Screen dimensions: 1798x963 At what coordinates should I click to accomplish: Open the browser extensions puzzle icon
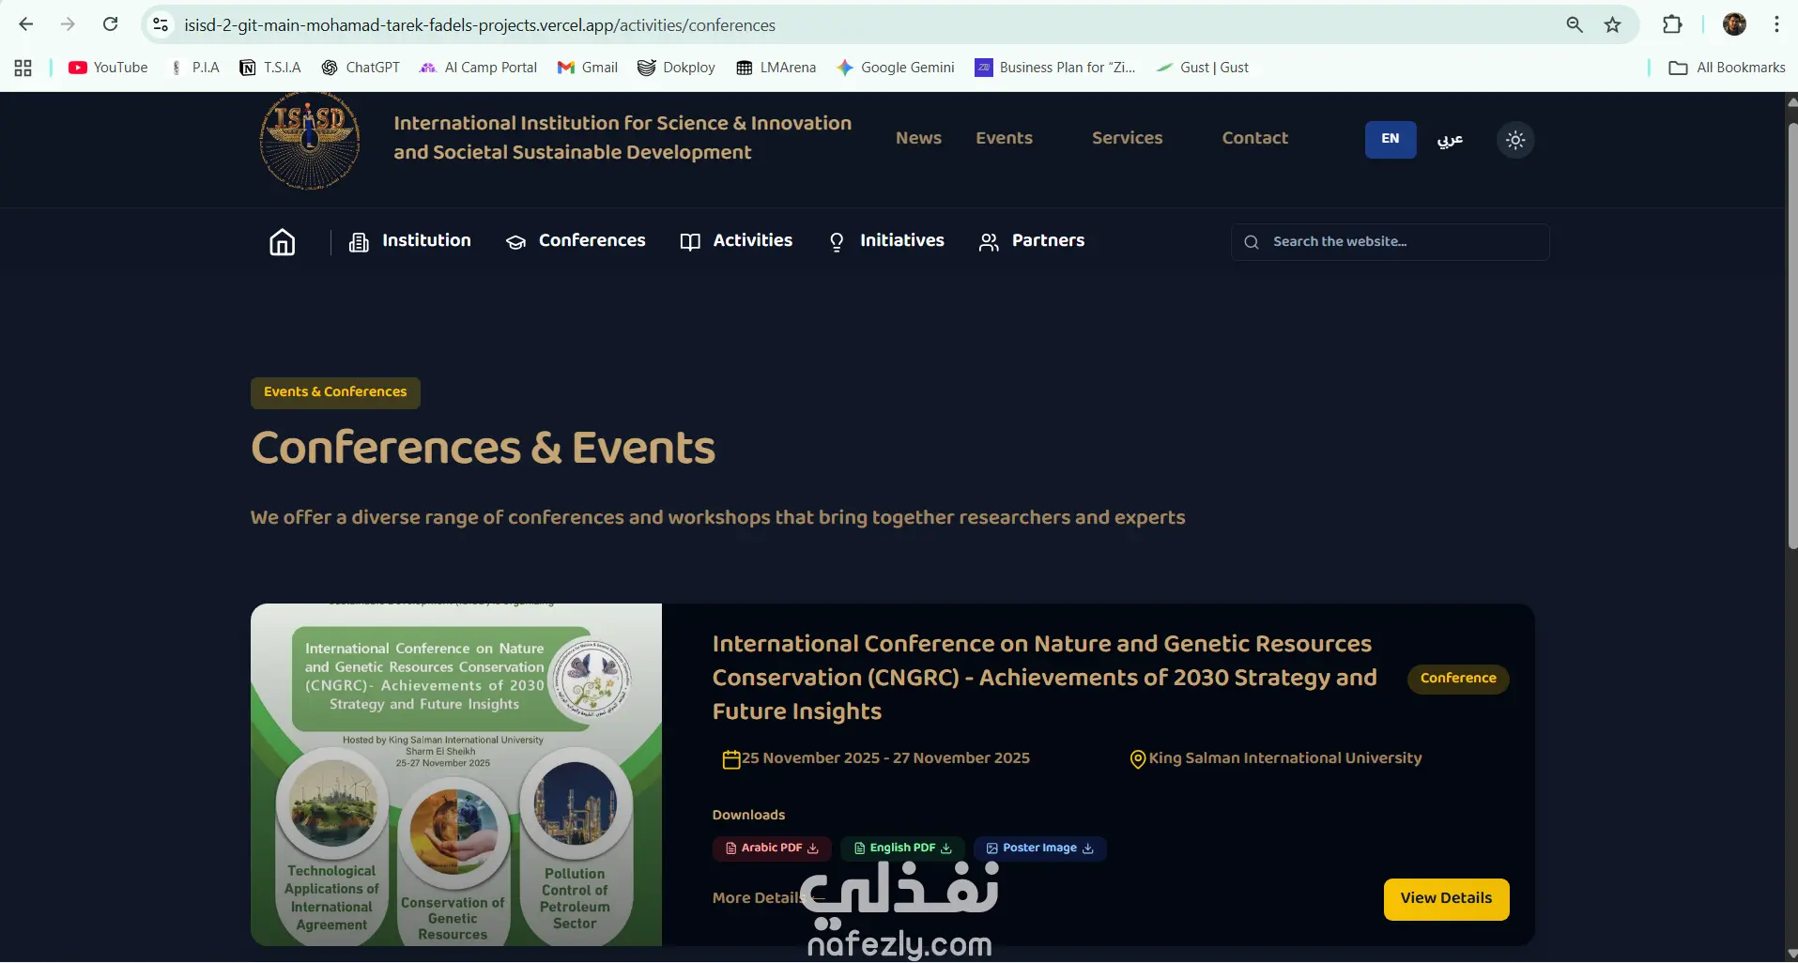(1672, 24)
